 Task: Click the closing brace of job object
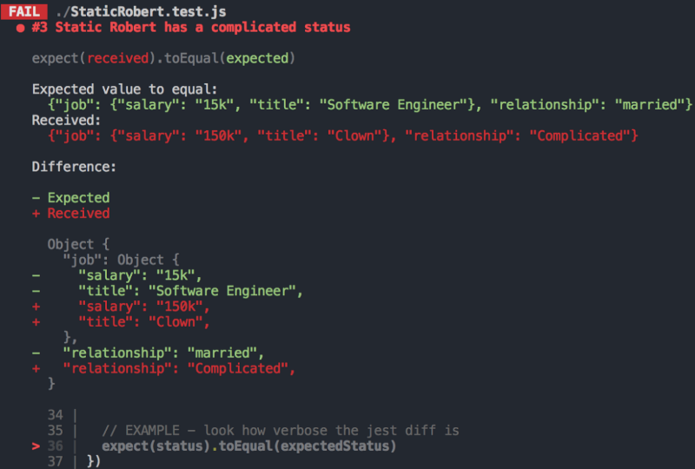(x=70, y=337)
